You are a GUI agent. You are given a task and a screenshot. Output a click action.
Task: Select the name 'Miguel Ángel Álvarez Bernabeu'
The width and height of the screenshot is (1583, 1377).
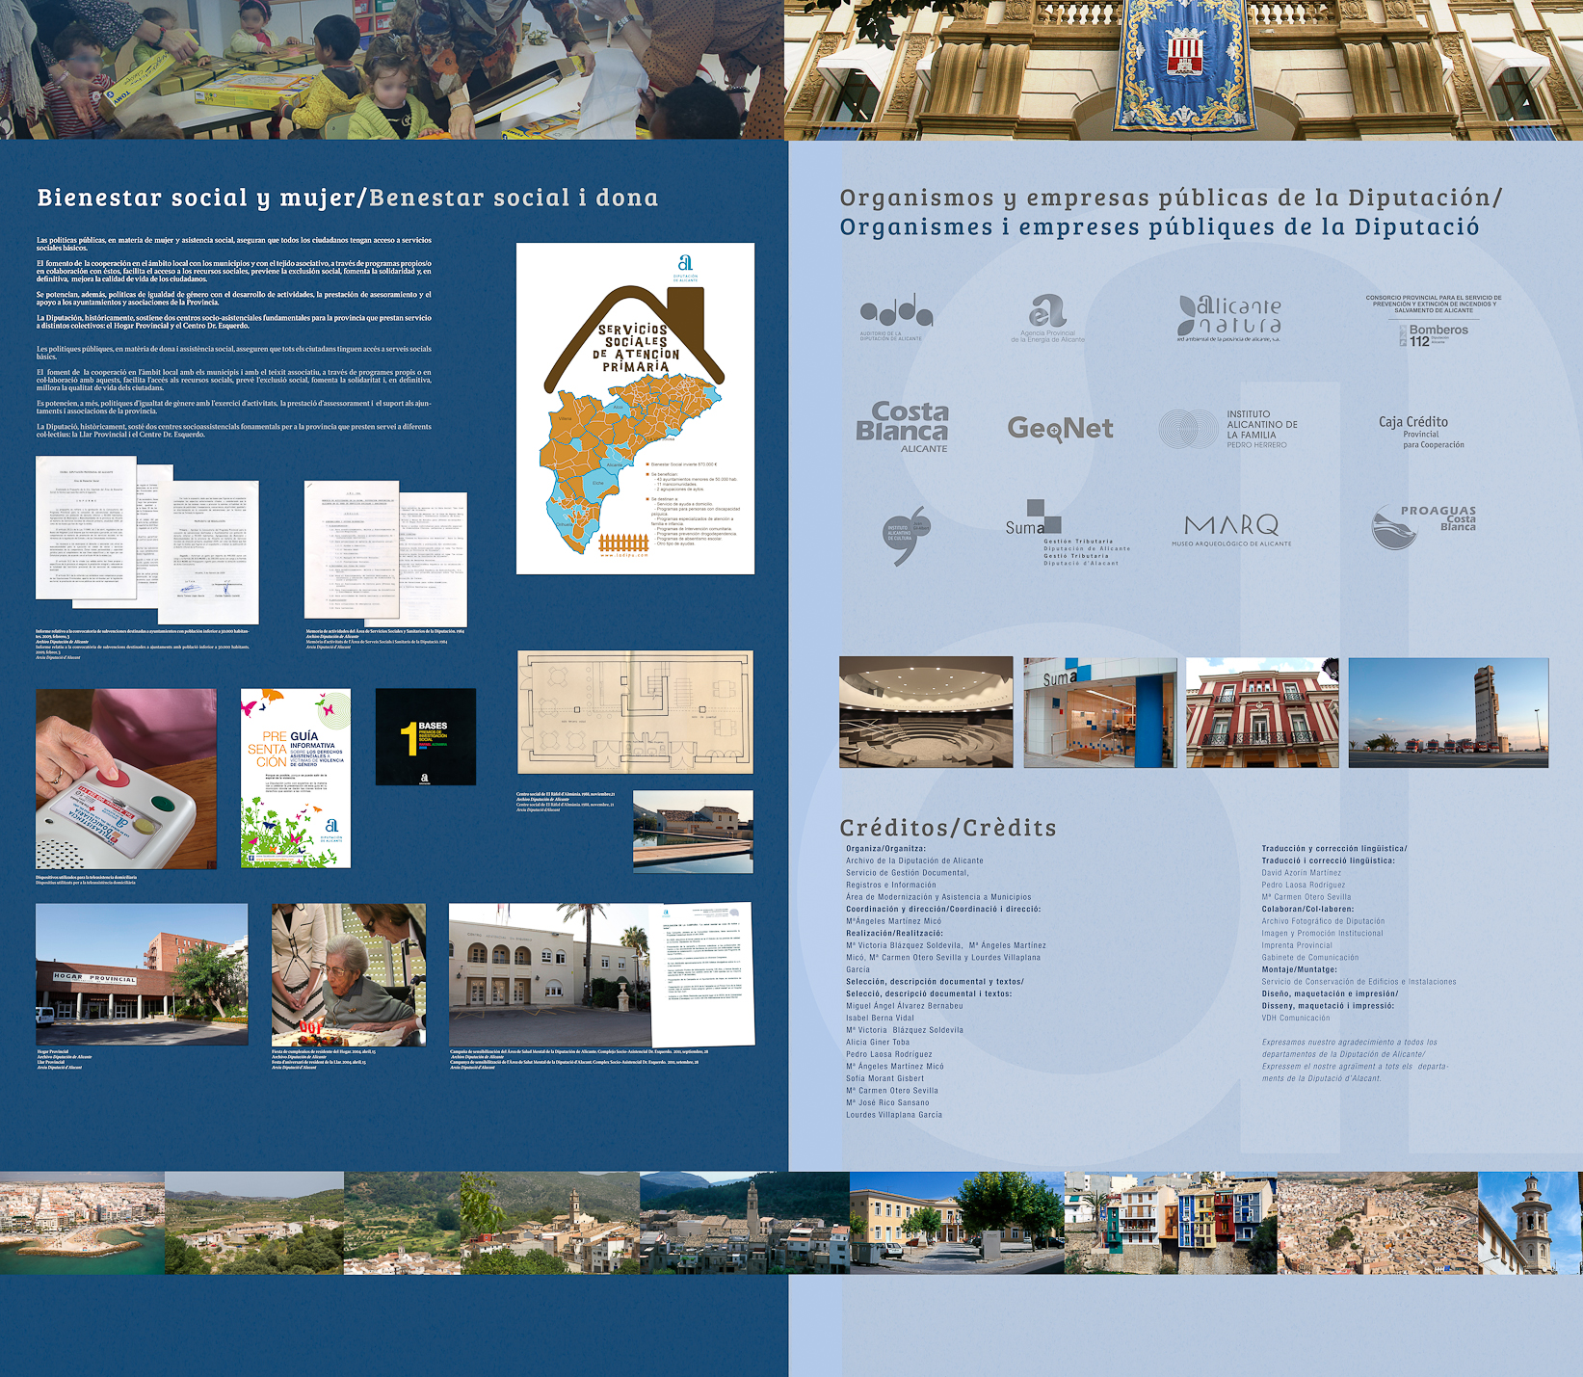coord(904,1006)
